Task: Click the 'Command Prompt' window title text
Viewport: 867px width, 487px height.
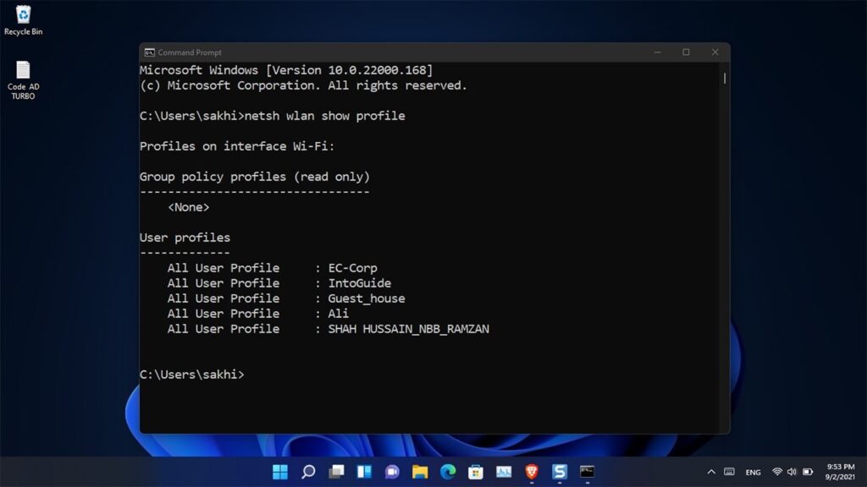Action: (x=190, y=52)
